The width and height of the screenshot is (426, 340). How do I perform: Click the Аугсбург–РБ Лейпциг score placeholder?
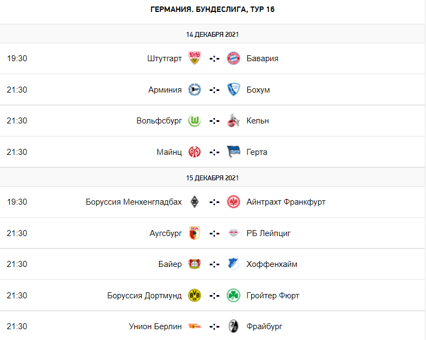coord(214,233)
